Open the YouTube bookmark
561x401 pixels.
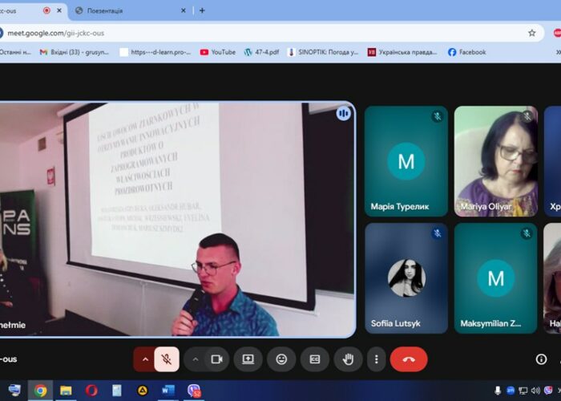click(x=218, y=52)
